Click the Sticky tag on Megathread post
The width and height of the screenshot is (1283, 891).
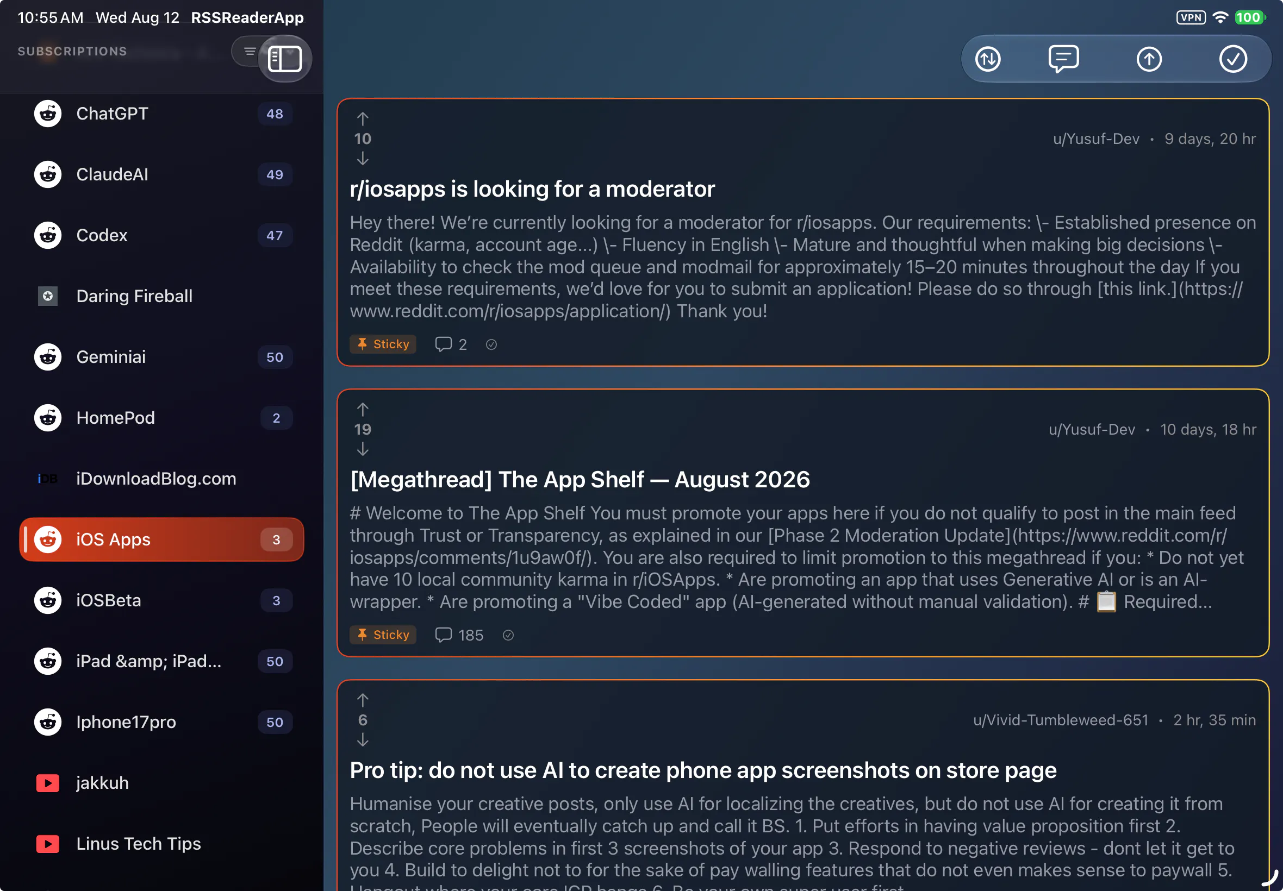pos(383,634)
